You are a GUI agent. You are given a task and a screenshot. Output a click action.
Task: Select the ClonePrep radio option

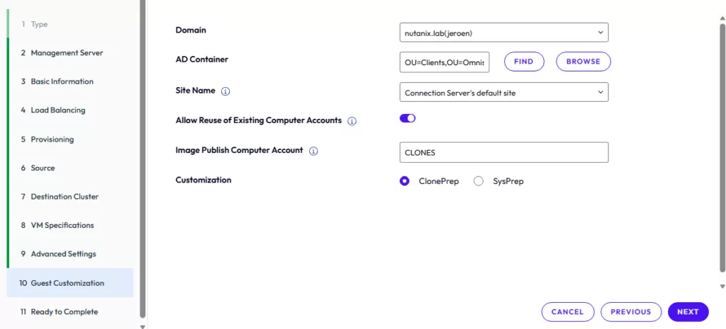tap(405, 181)
